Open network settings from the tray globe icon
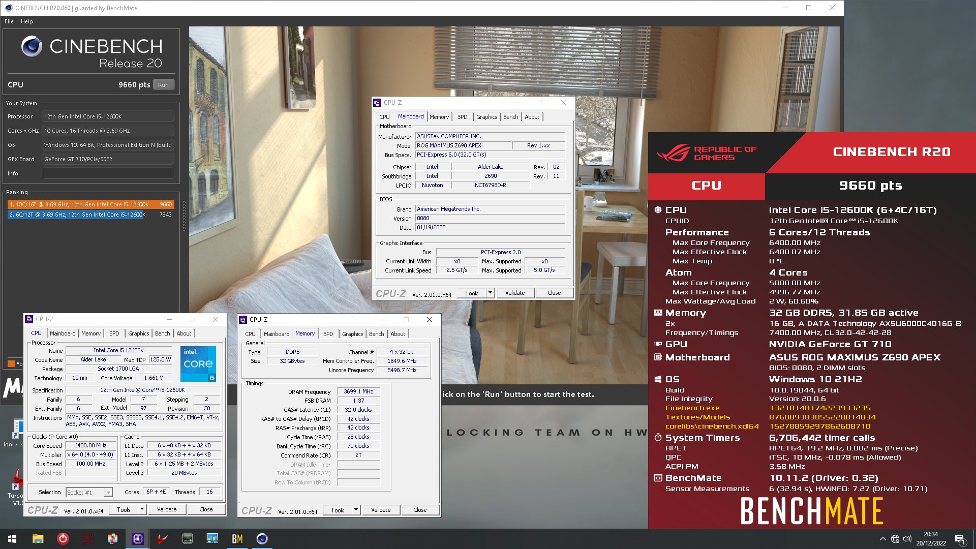Viewport: 976px width, 549px height. [x=895, y=539]
